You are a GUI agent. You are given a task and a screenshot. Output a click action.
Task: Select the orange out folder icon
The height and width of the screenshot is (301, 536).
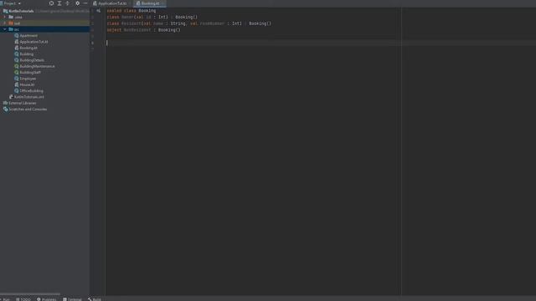(x=11, y=23)
